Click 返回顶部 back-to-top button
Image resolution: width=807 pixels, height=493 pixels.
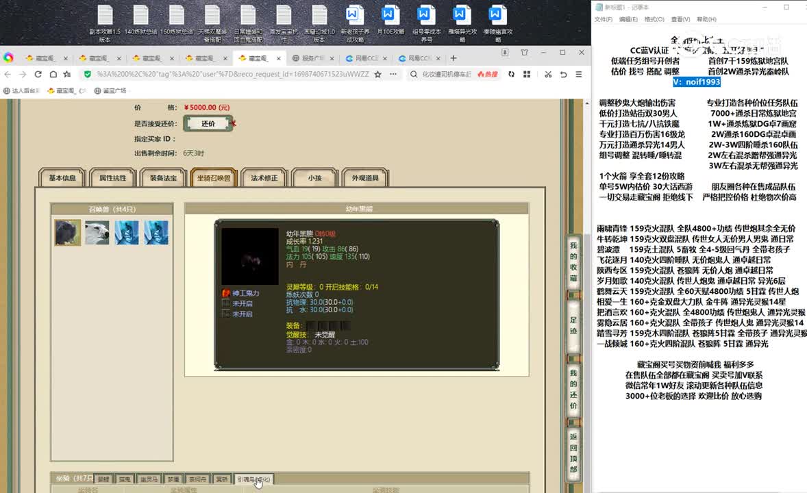(x=573, y=453)
